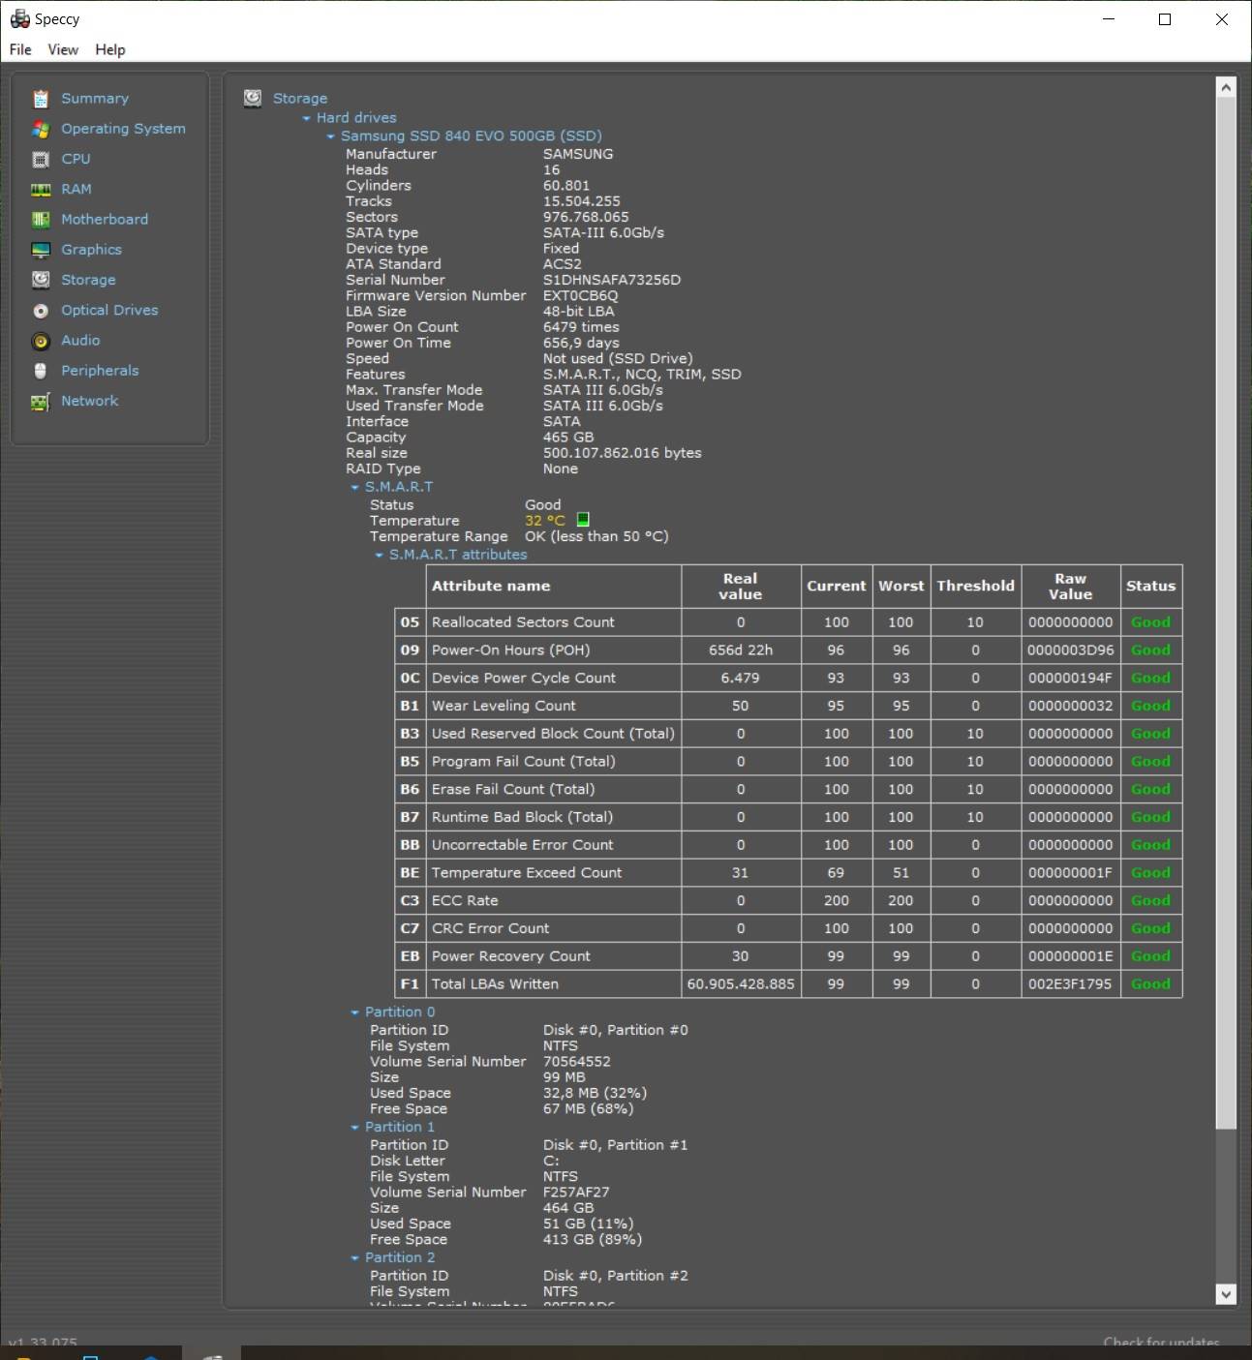Open the Help menu

pyautogui.click(x=110, y=49)
